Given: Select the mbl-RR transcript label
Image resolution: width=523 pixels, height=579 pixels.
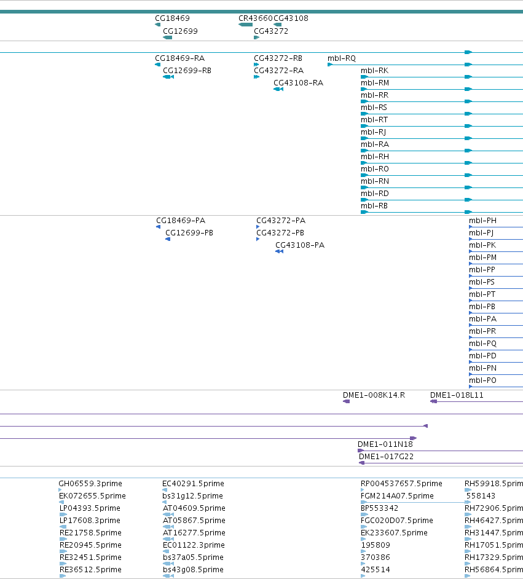Looking at the screenshot, I should click(375, 95).
